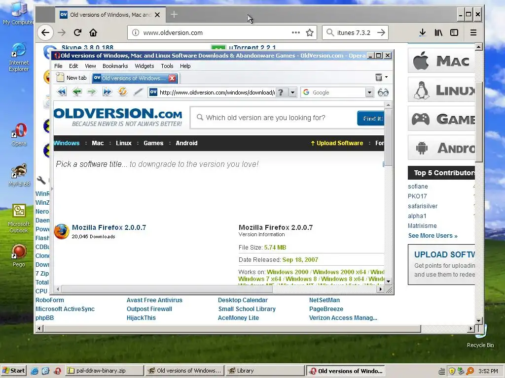This screenshot has width=505, height=378.
Task: Expand dropdown next to Opera trash icon
Action: click(386, 77)
